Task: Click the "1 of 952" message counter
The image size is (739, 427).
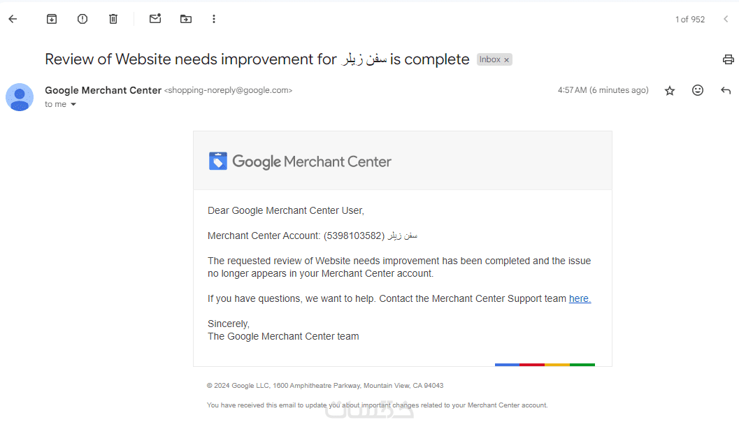Action: tap(689, 20)
